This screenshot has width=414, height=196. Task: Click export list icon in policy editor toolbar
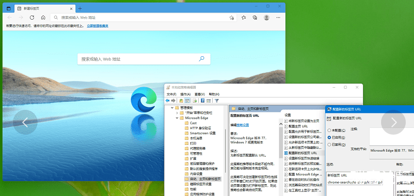tap(195, 101)
